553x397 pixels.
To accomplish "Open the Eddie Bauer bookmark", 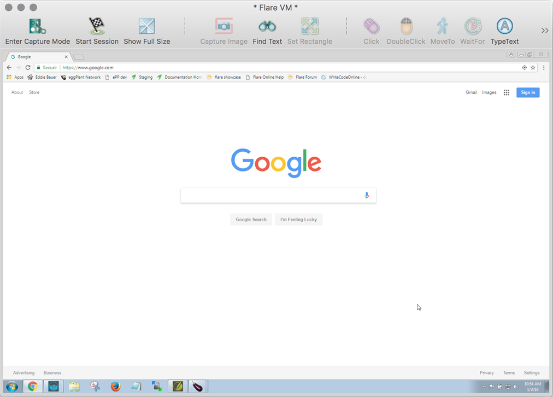I will coord(42,77).
